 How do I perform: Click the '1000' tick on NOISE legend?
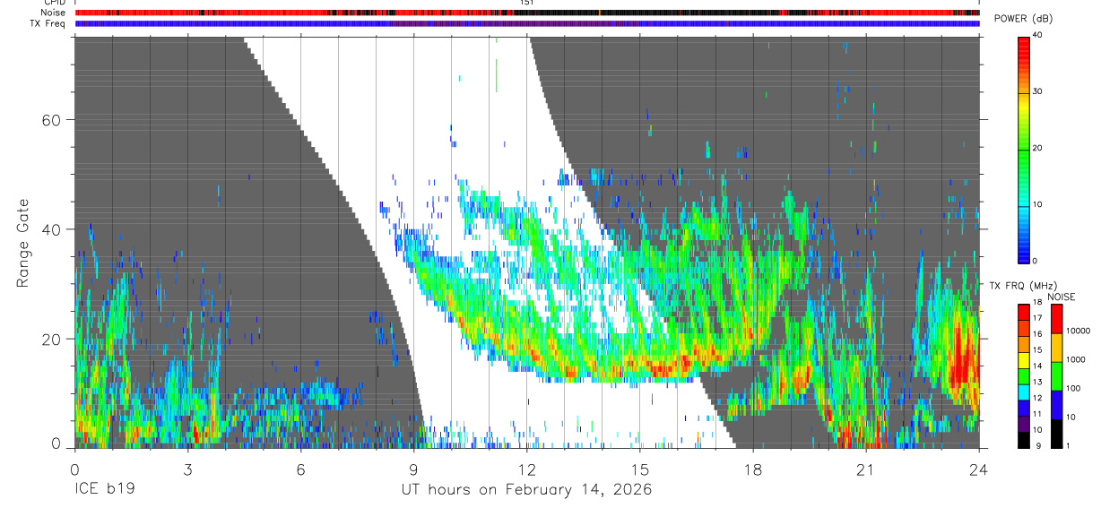click(x=1074, y=359)
